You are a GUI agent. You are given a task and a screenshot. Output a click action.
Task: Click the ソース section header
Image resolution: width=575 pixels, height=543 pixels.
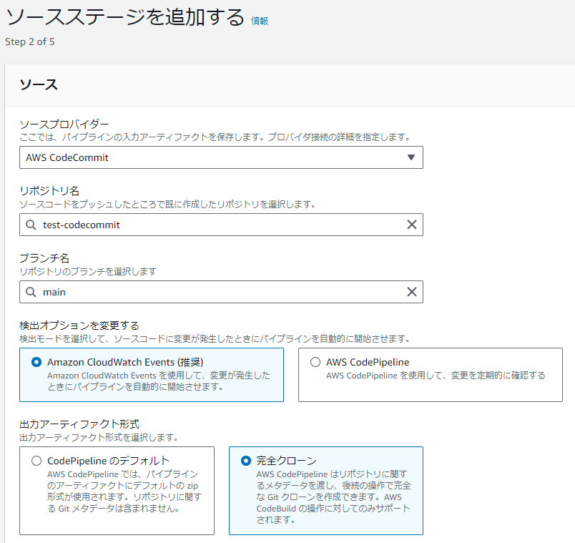(x=39, y=84)
